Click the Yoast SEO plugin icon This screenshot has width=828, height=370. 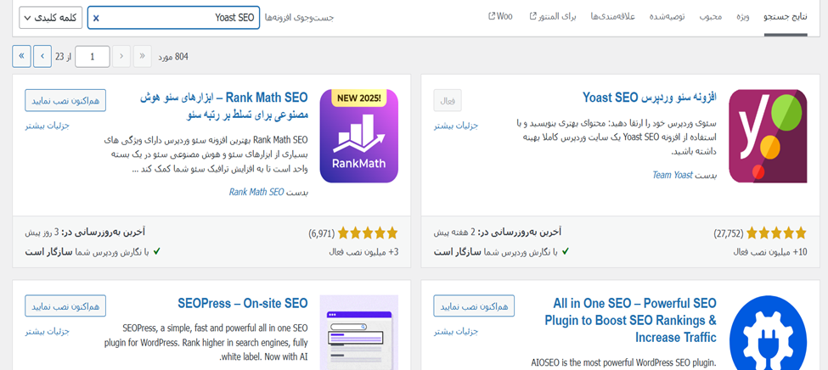pos(768,136)
